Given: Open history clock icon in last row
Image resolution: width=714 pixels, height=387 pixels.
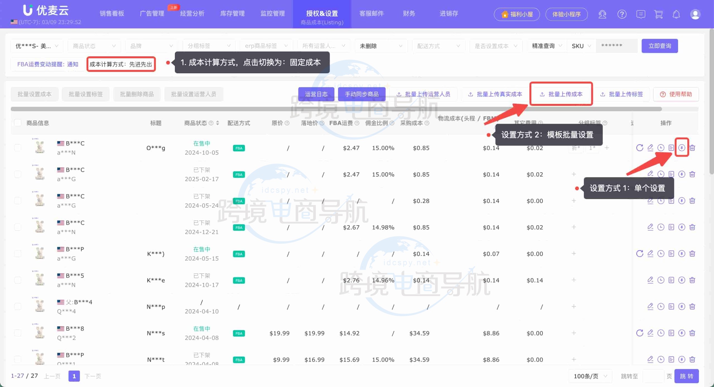Looking at the screenshot, I should (661, 359).
